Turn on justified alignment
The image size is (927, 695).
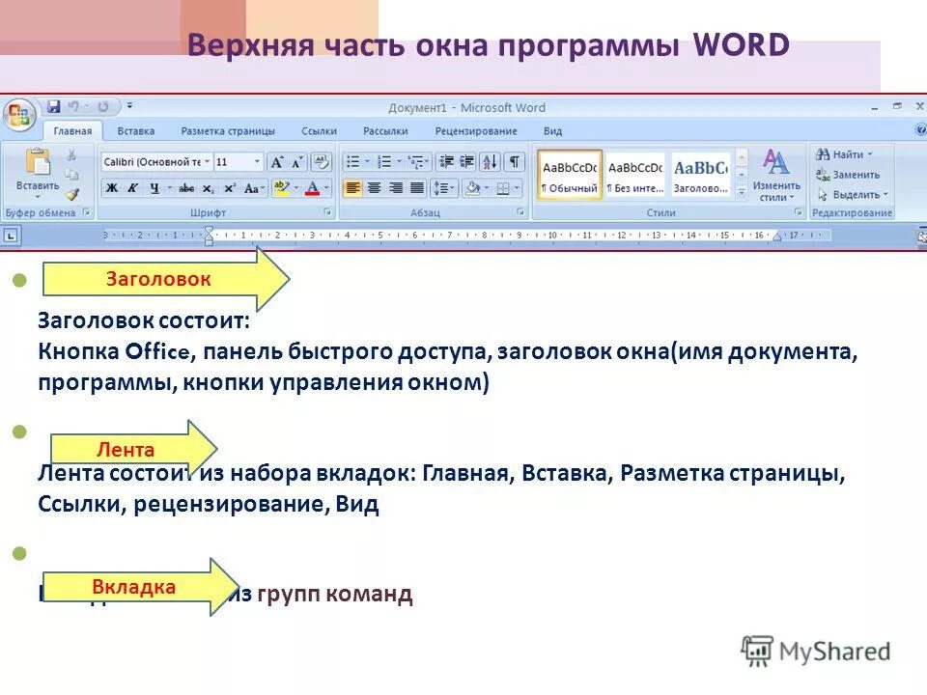coord(417,188)
